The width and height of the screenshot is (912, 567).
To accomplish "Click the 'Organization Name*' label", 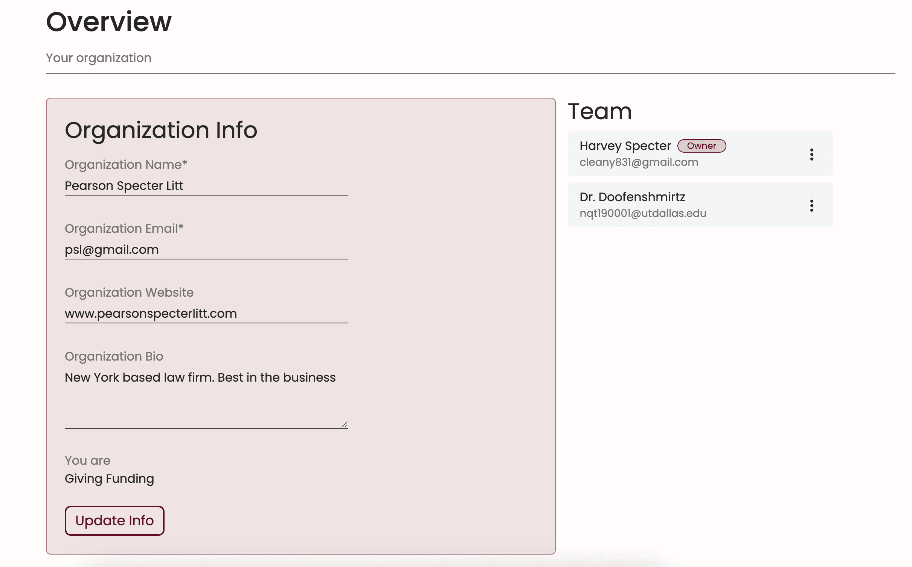I will (126, 165).
